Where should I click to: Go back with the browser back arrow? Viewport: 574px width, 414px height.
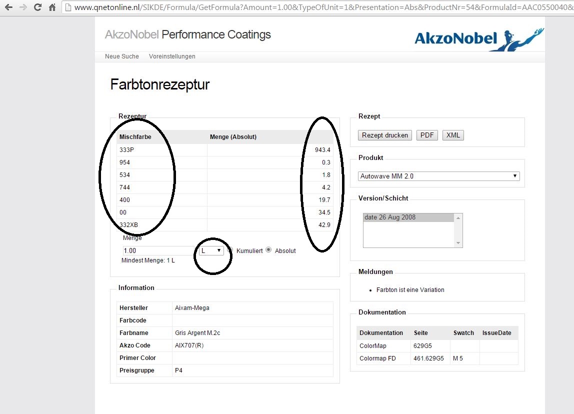9,7
